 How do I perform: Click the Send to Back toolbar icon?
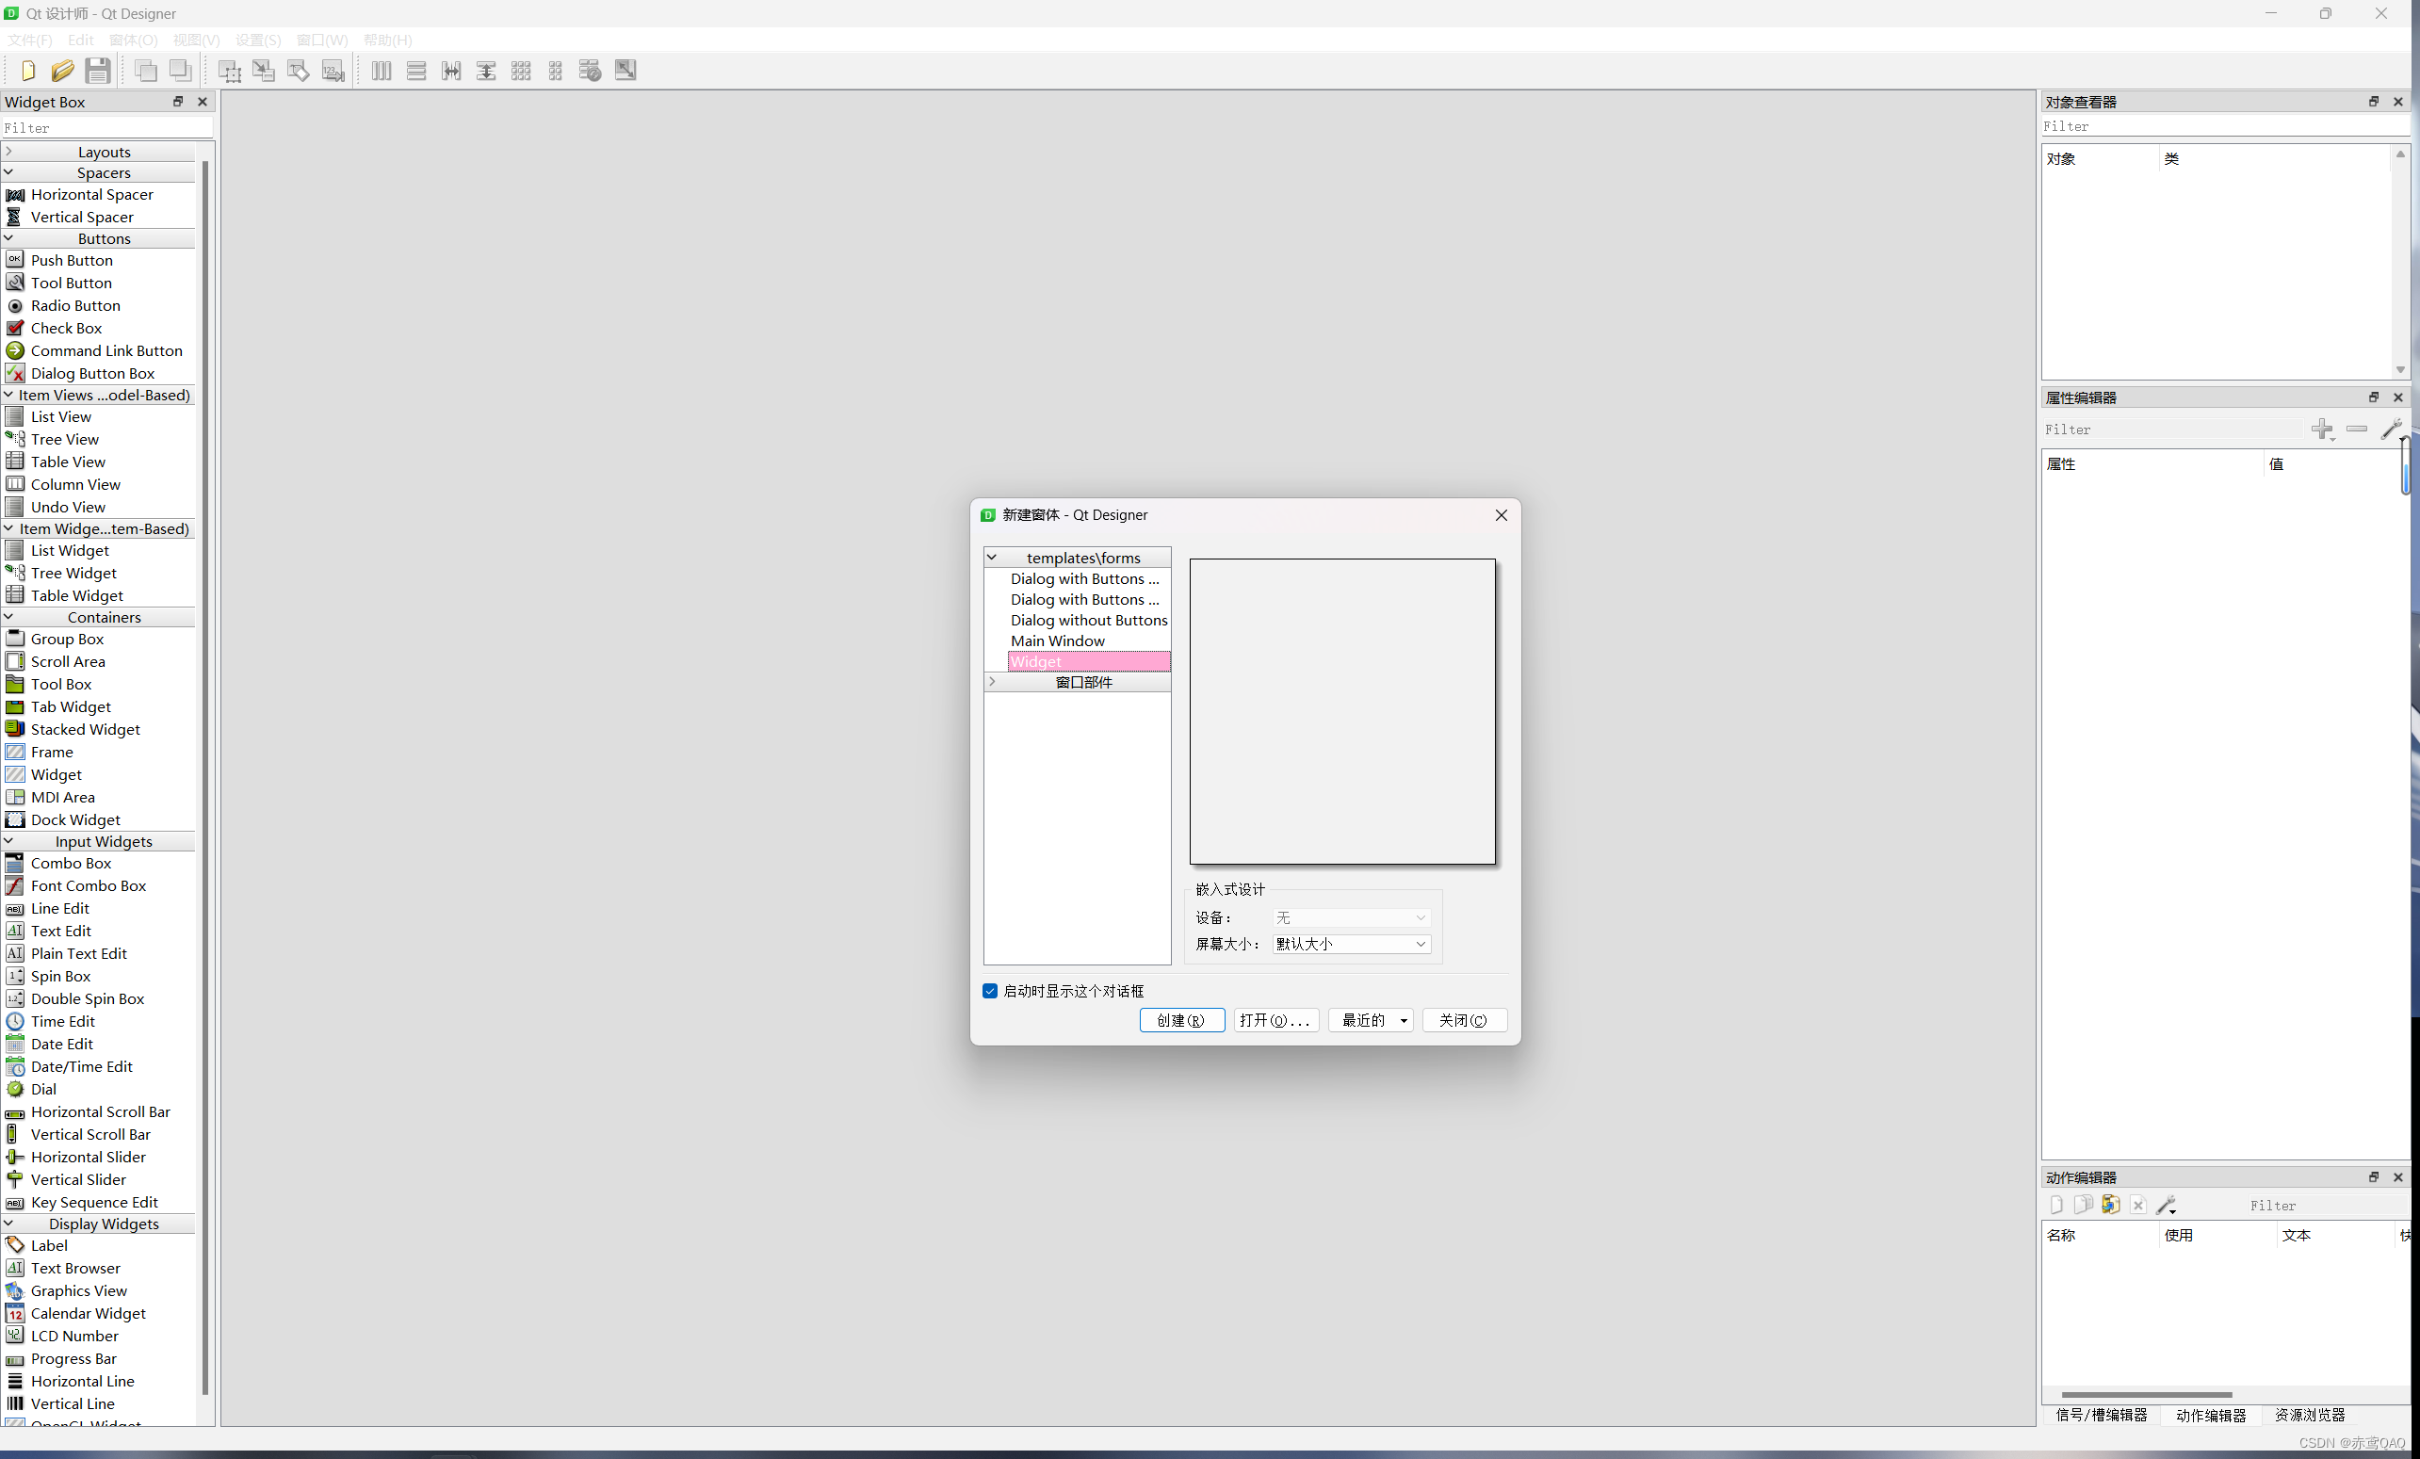click(146, 71)
